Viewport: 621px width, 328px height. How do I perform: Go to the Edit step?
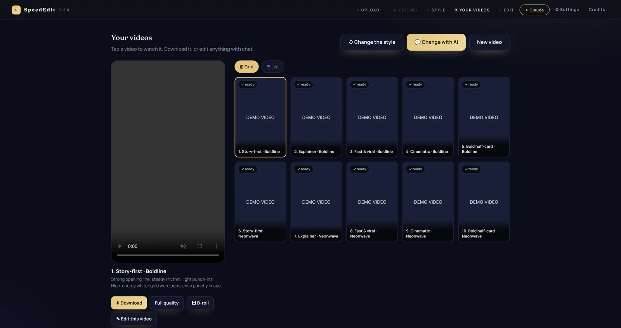[x=507, y=10]
